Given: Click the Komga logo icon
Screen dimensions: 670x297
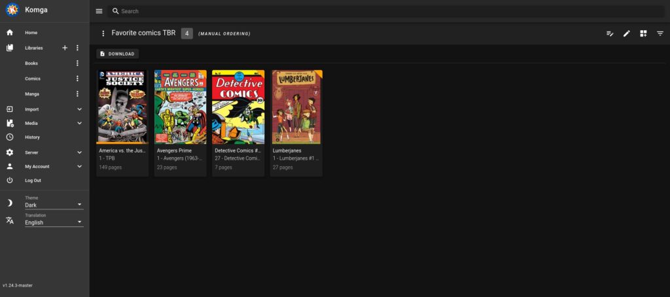Looking at the screenshot, I should tap(12, 9).
